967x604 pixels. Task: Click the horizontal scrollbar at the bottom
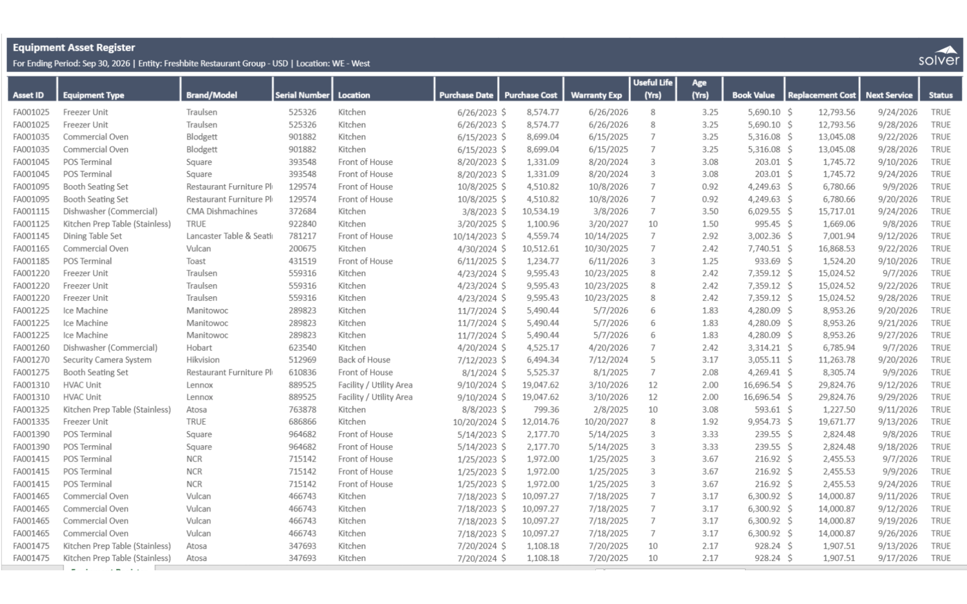point(675,569)
